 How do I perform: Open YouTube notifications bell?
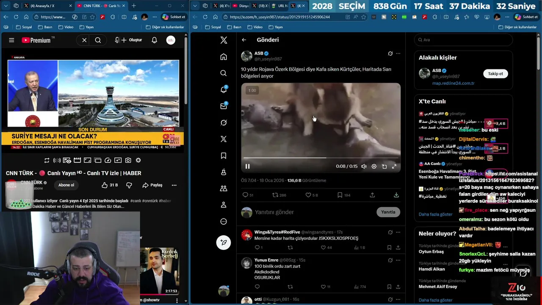point(155,40)
